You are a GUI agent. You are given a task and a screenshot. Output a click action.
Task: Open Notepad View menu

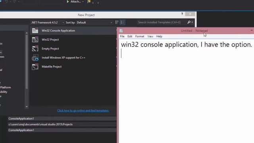pos(150,37)
